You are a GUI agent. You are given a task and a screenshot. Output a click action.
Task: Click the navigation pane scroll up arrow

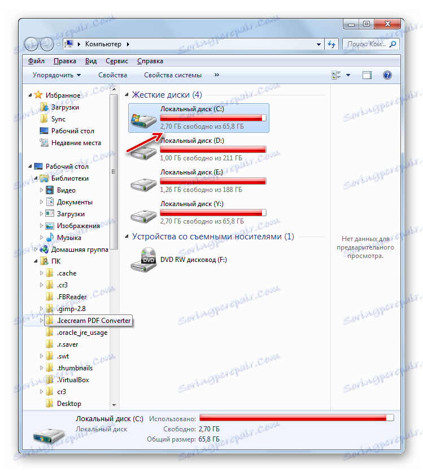pos(114,89)
